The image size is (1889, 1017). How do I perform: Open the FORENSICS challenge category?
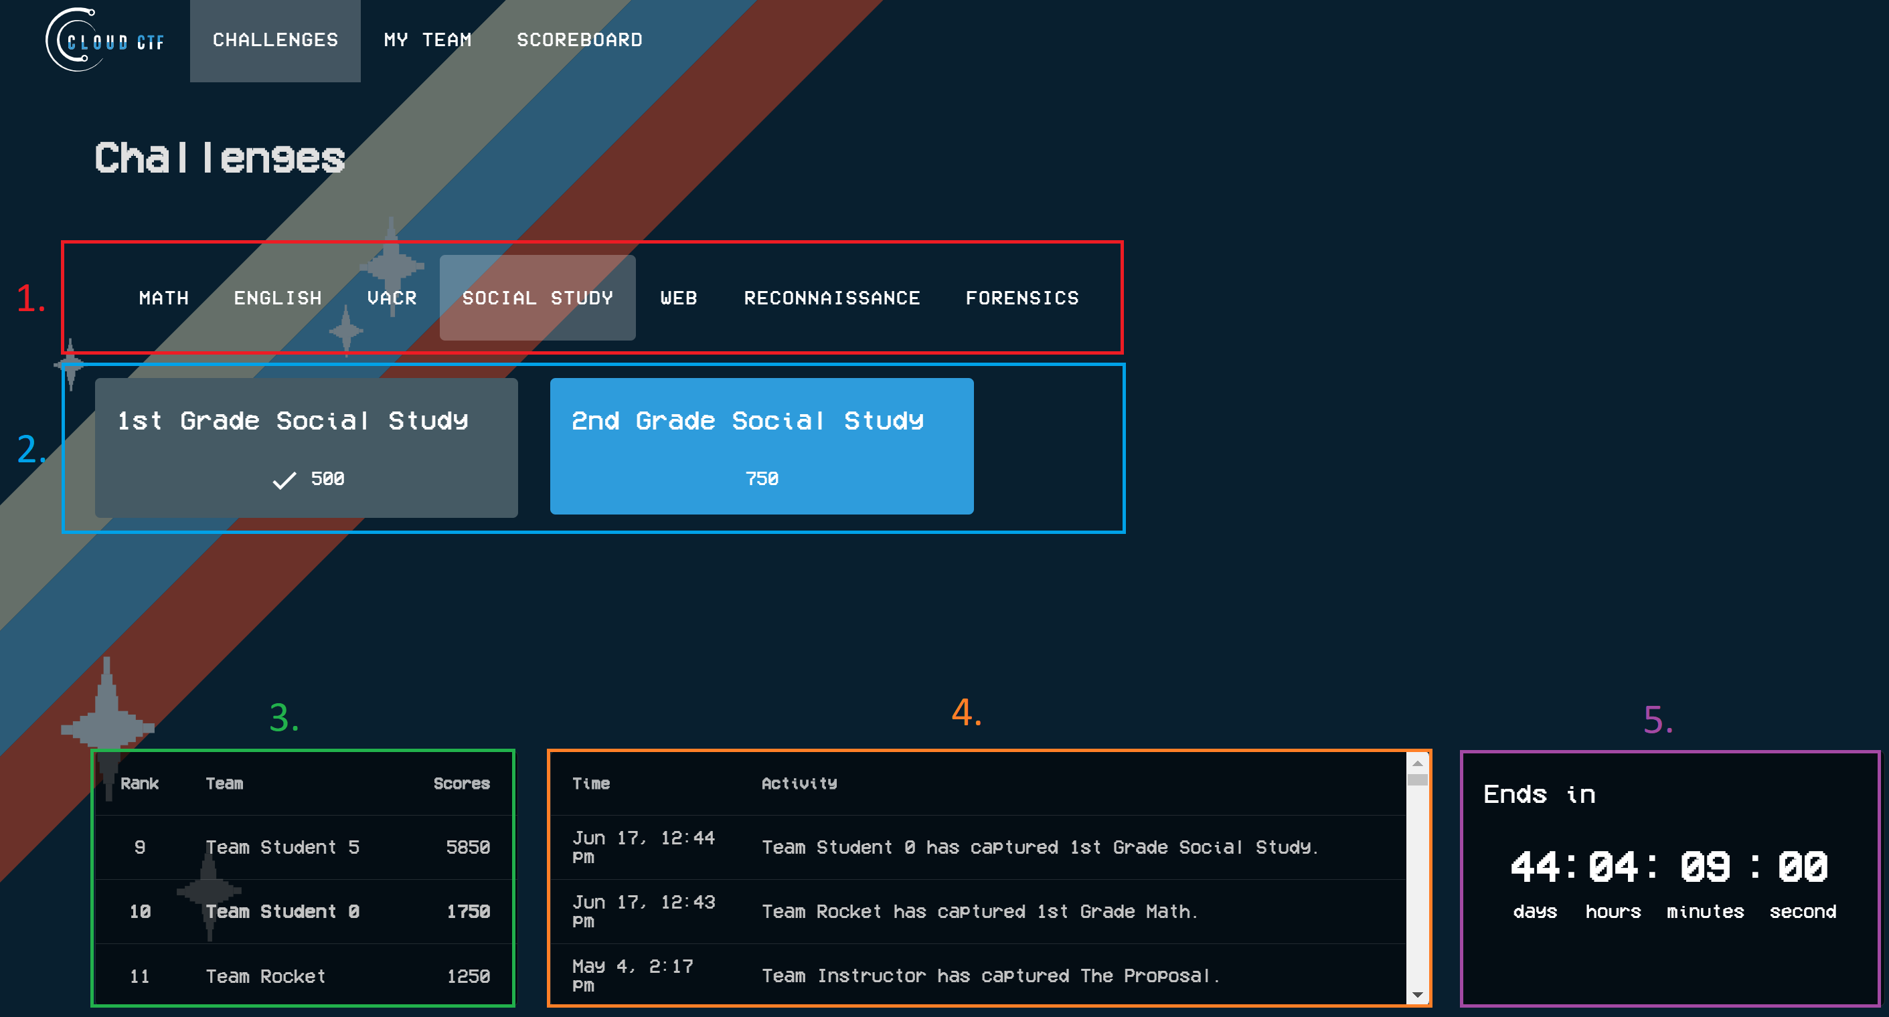[1022, 298]
